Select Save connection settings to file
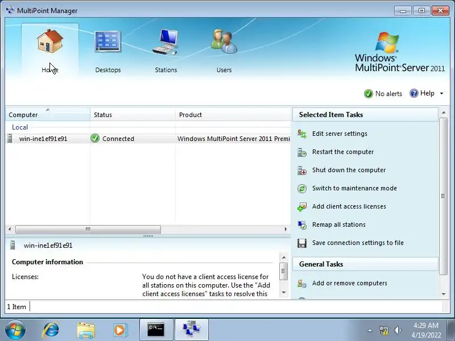 coord(358,243)
